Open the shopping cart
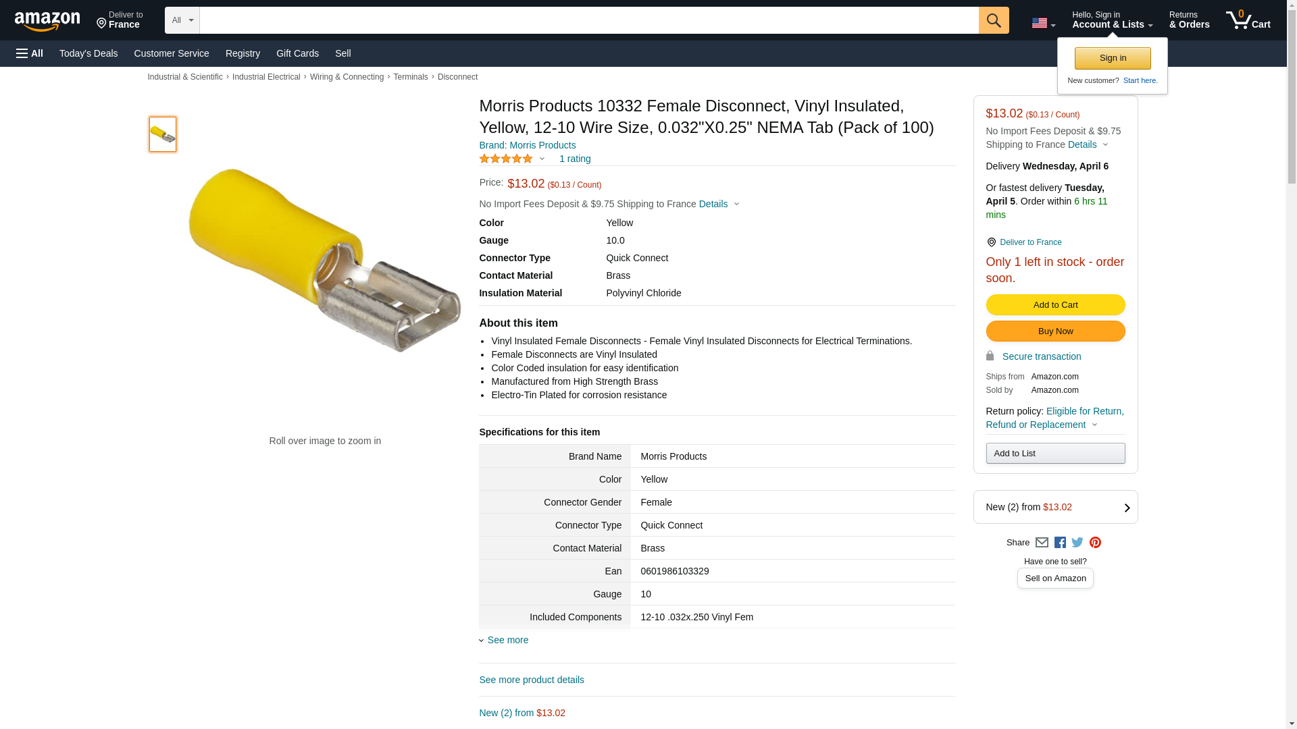Image resolution: width=1297 pixels, height=729 pixels. point(1248,20)
